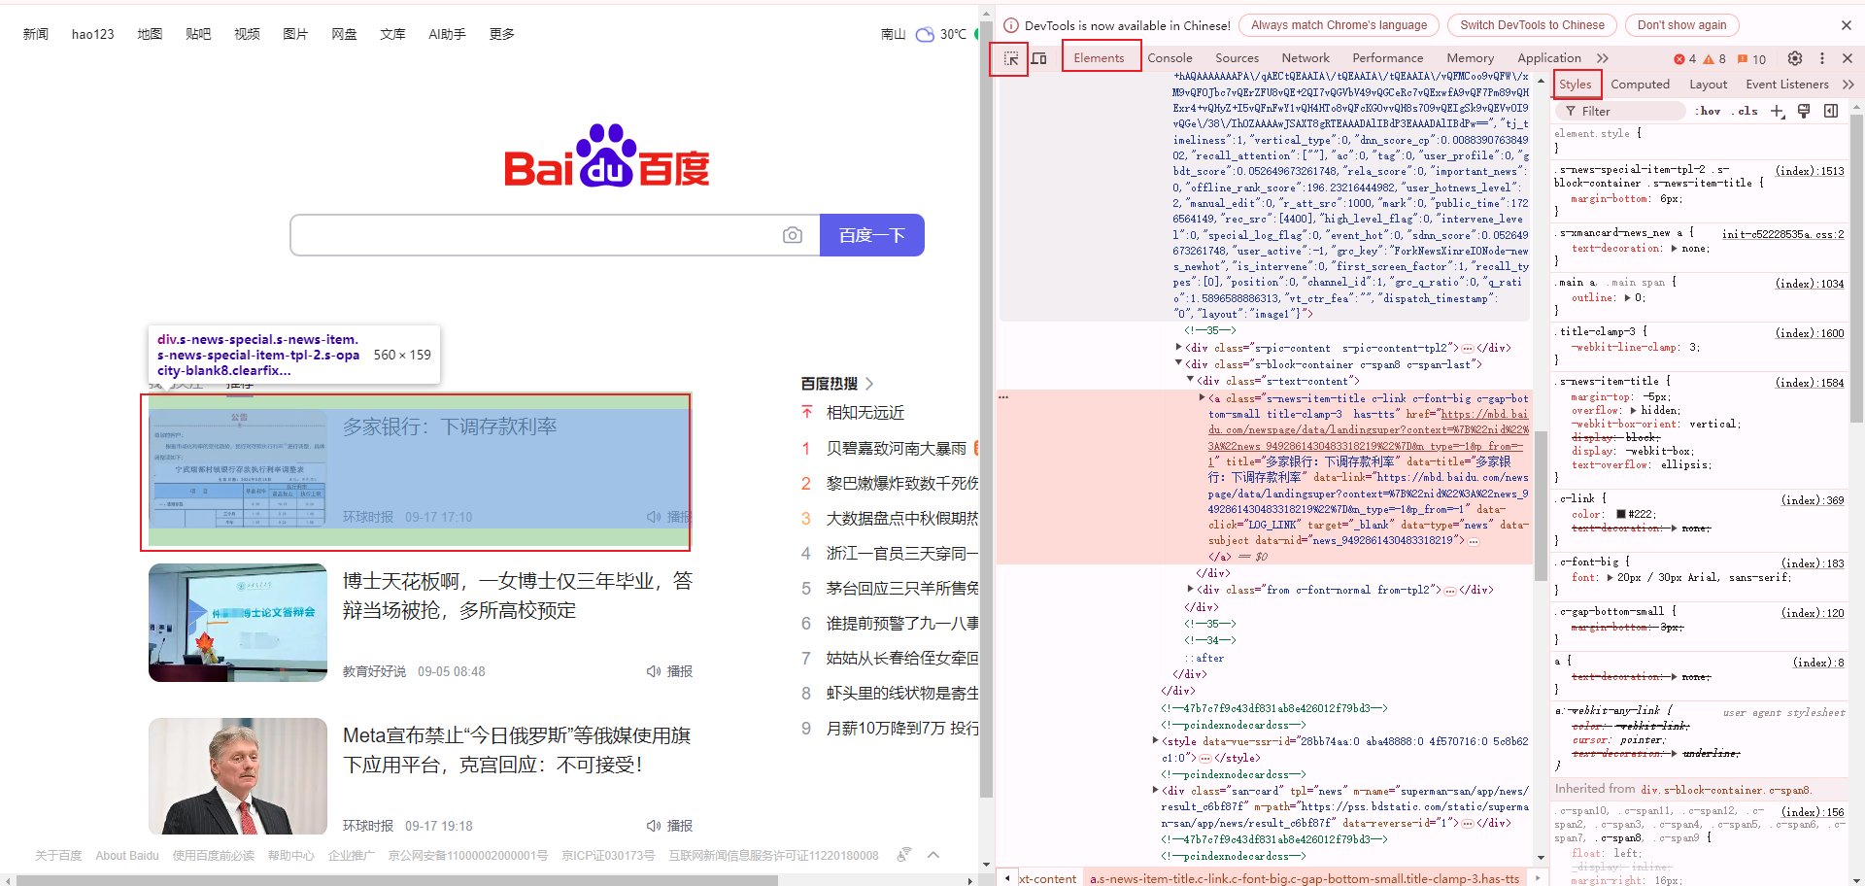The image size is (1865, 886).
Task: Dismiss the DevTools language infobar
Action: pyautogui.click(x=1847, y=25)
